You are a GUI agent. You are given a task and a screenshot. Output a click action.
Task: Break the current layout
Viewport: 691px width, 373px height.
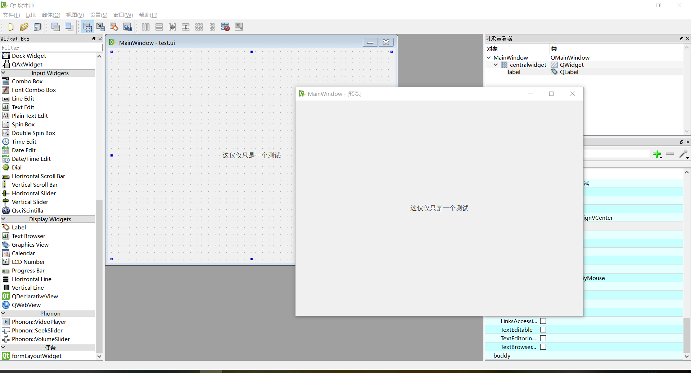225,27
